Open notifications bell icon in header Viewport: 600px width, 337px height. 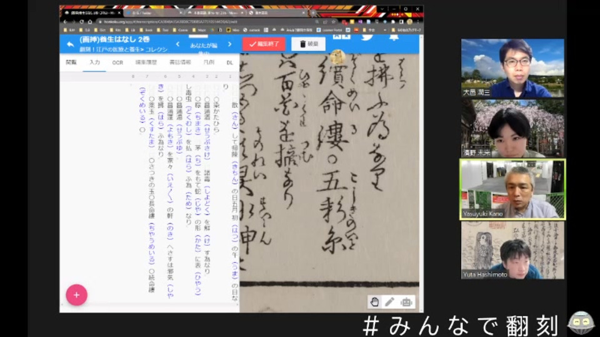[x=394, y=37]
